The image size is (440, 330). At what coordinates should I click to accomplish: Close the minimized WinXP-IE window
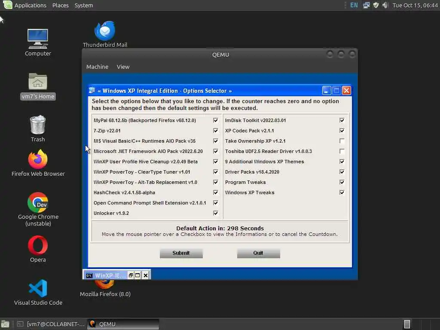coord(146,275)
